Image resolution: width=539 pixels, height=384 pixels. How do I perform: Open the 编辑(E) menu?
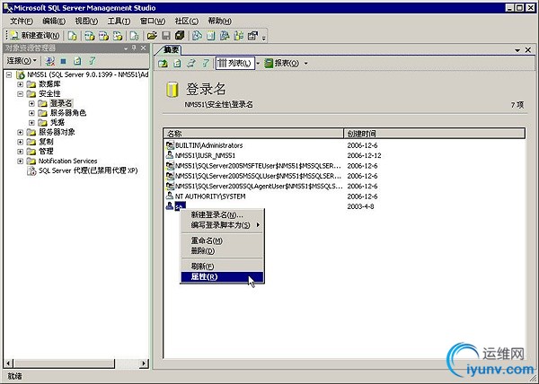point(54,21)
